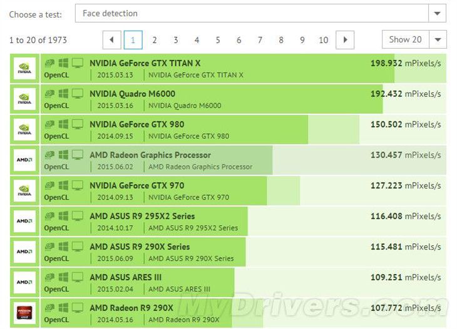Click the dropdown arrow of the test selector
The width and height of the screenshot is (457, 329).
pos(437,13)
